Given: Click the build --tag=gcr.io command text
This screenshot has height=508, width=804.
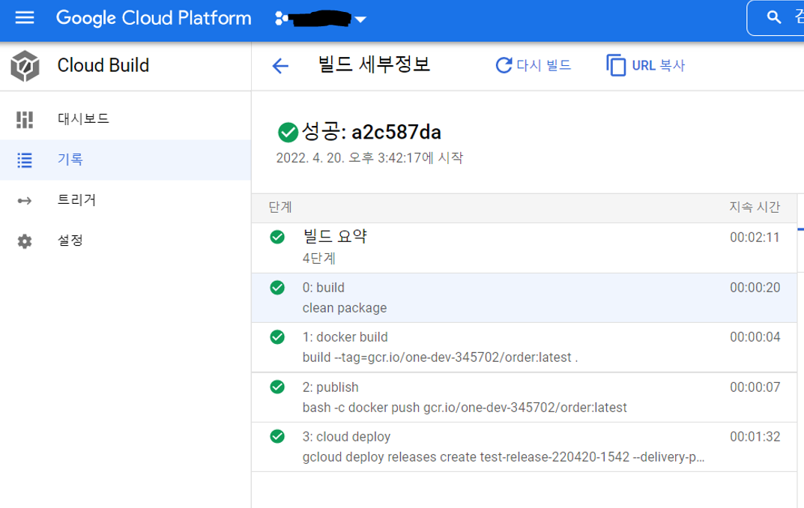Looking at the screenshot, I should (x=440, y=357).
